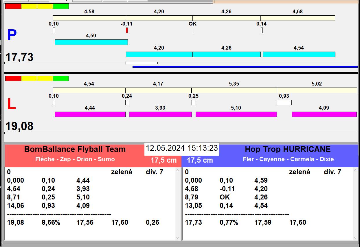Click the magenta 3,93 run bar
Viewport: 360px width, 247px height.
(160, 114)
